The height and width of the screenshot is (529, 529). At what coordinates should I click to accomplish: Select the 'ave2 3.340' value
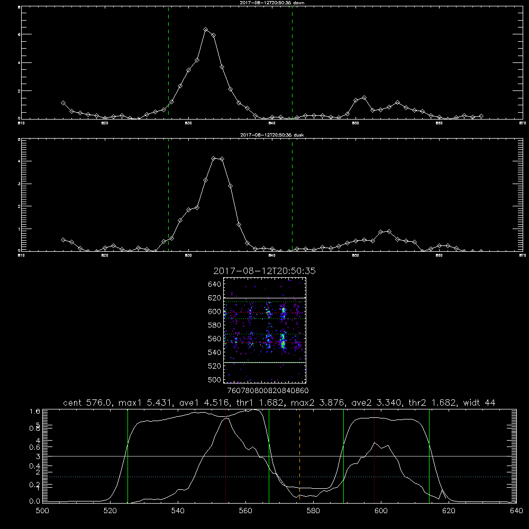point(377,403)
